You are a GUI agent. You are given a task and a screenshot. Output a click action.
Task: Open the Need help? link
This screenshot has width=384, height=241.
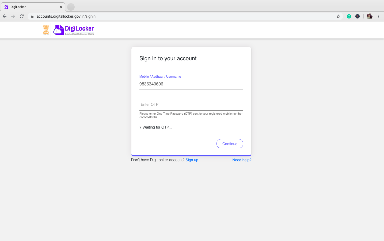point(242,160)
